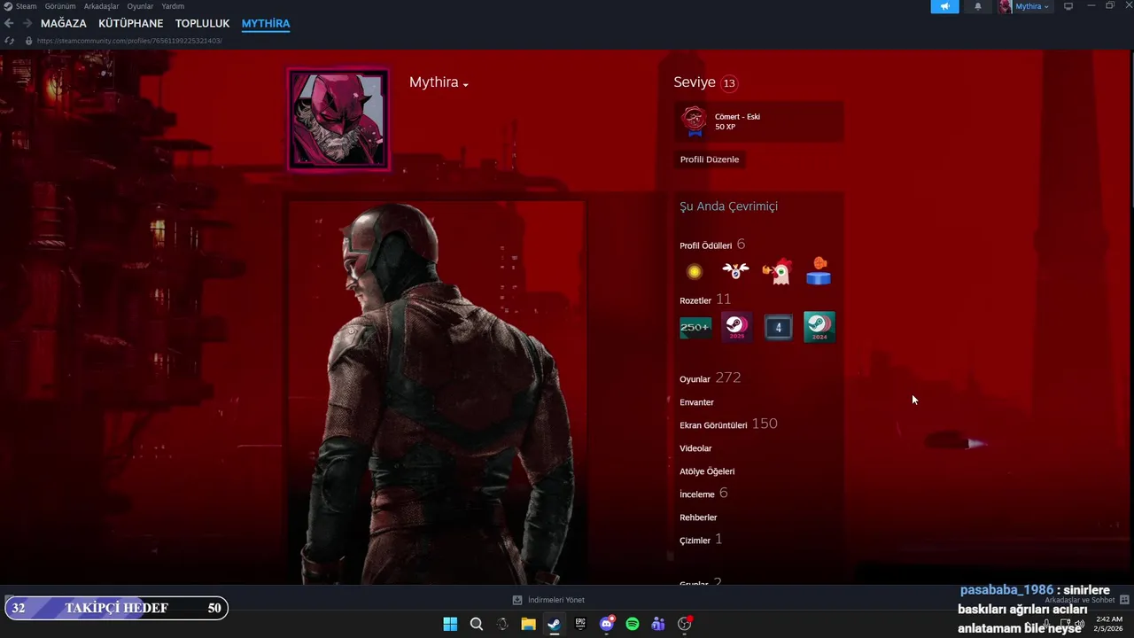This screenshot has height=638, width=1134.
Task: Reload the page with the refresh icon
Action: tap(9, 41)
